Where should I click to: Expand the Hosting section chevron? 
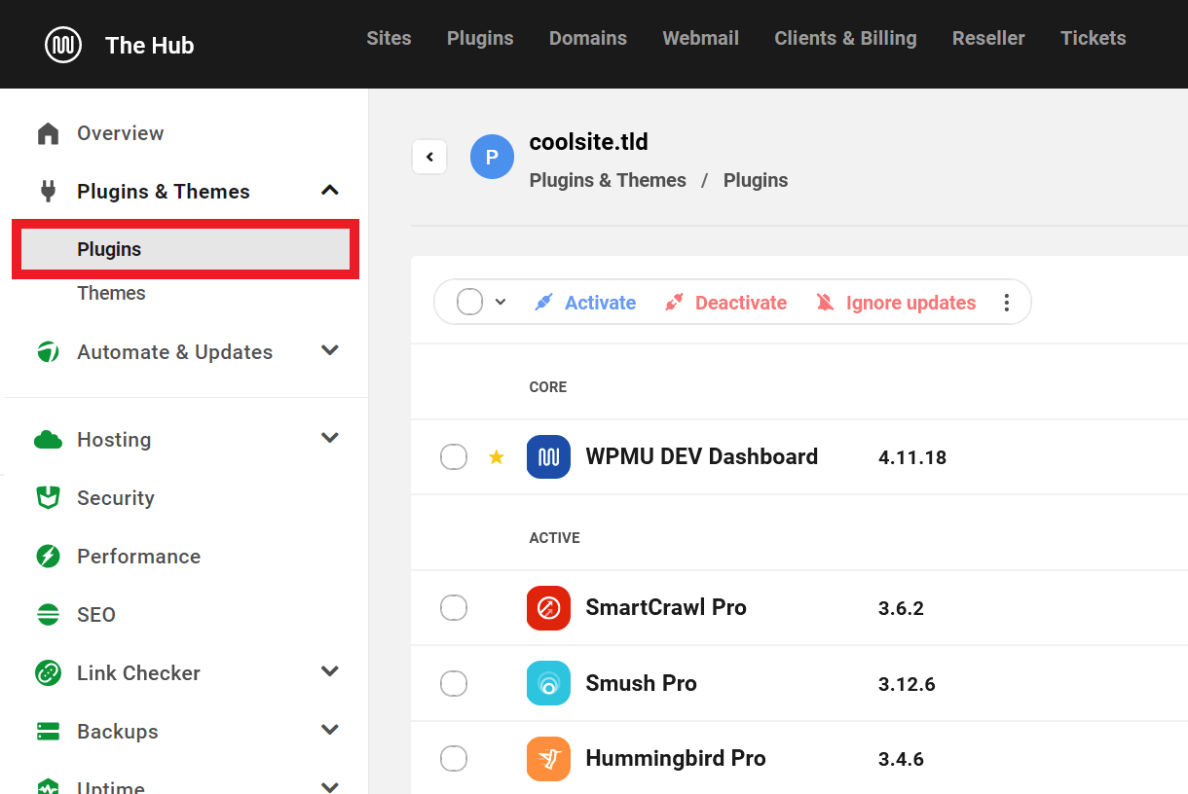tap(330, 438)
